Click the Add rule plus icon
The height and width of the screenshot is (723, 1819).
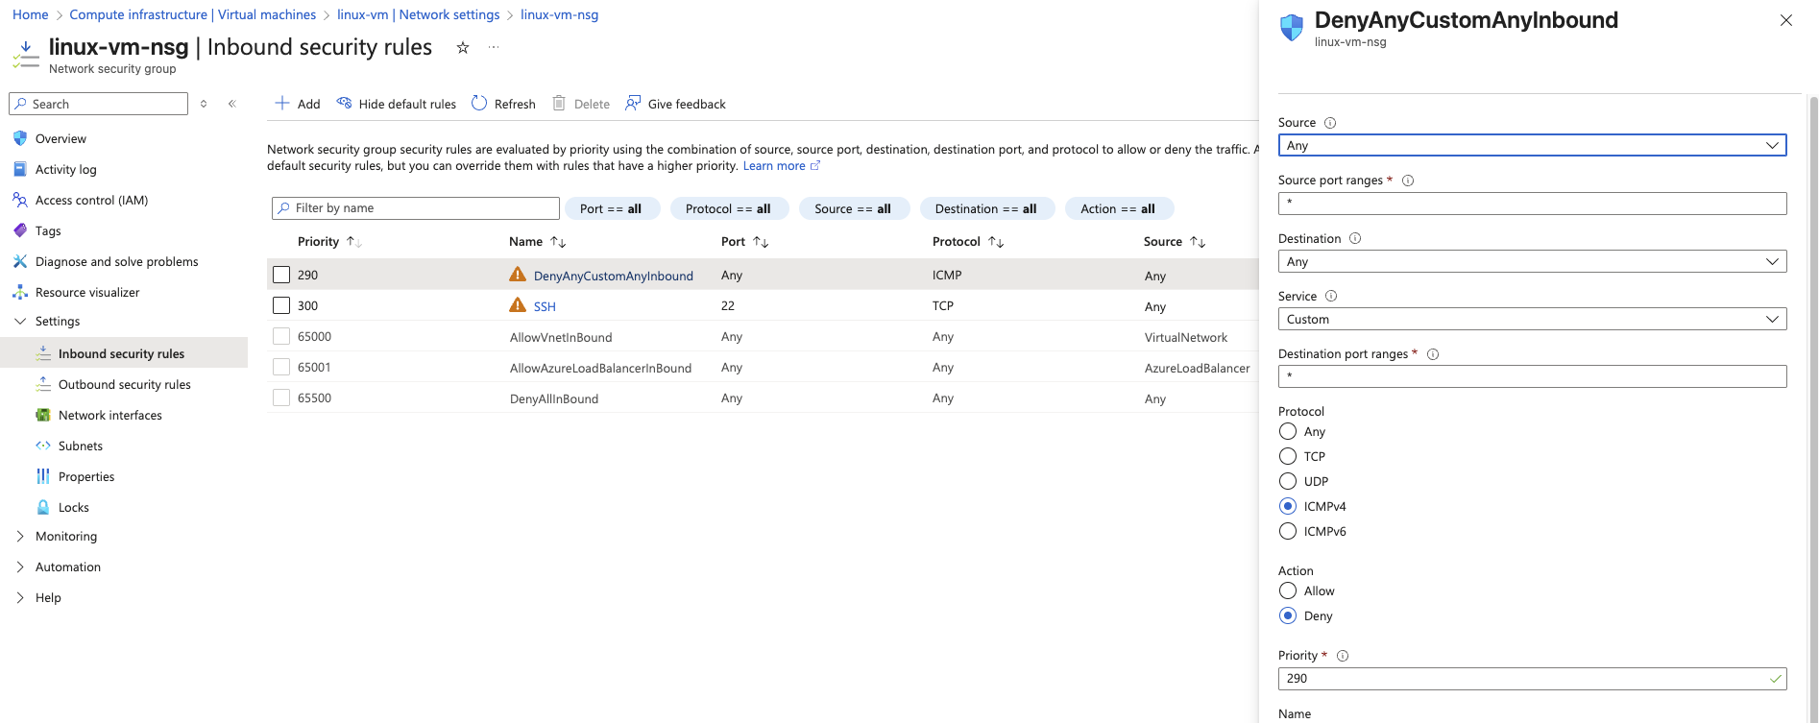(282, 103)
